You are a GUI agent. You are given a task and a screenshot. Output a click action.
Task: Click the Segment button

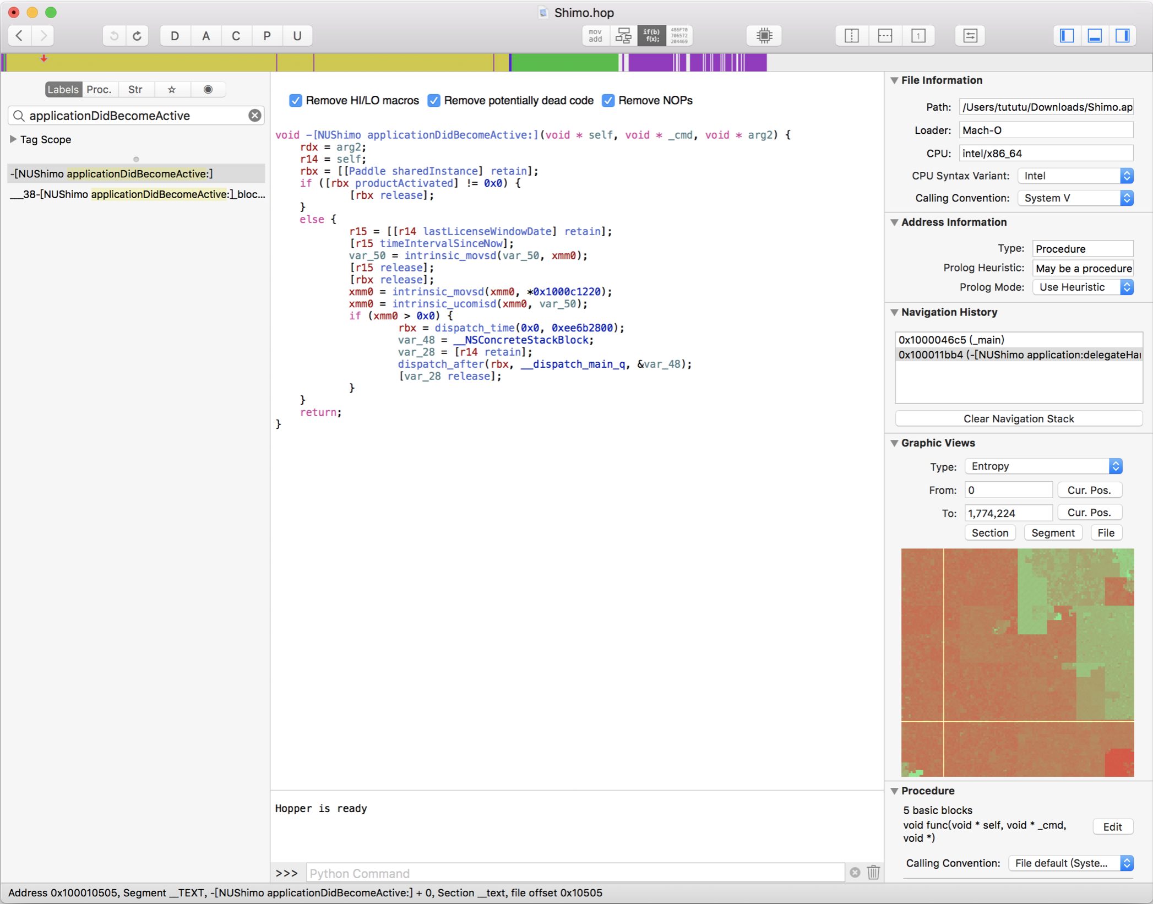point(1053,533)
